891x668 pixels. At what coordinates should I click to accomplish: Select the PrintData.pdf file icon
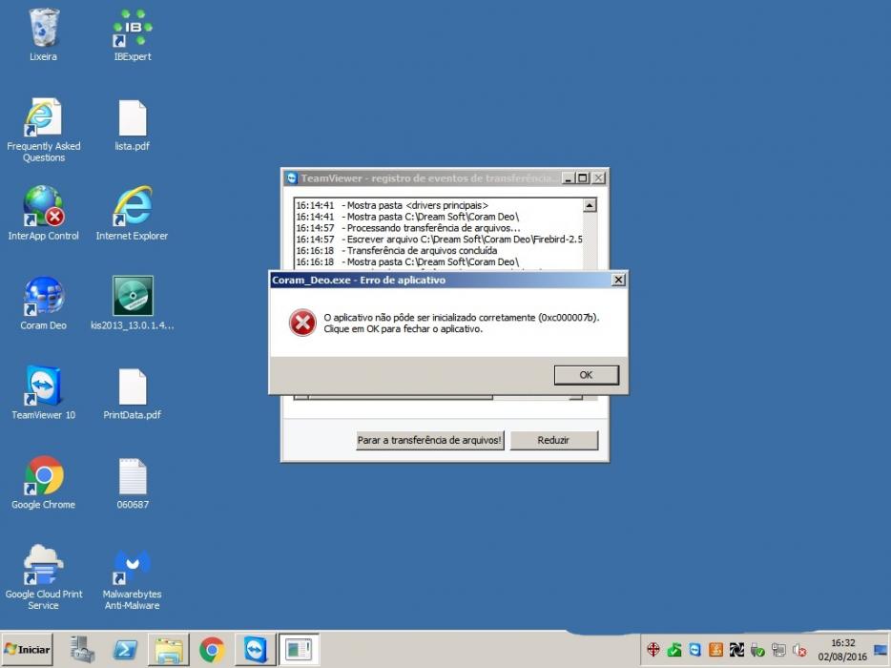pyautogui.click(x=133, y=392)
